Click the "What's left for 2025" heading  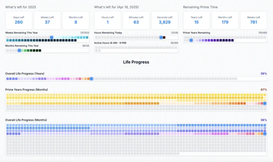(x=20, y=7)
